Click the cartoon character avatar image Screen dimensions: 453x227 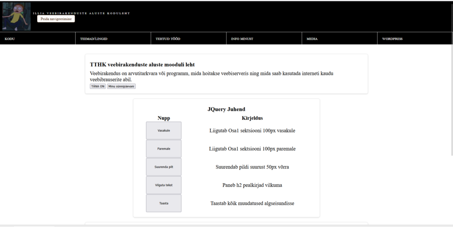[16, 16]
